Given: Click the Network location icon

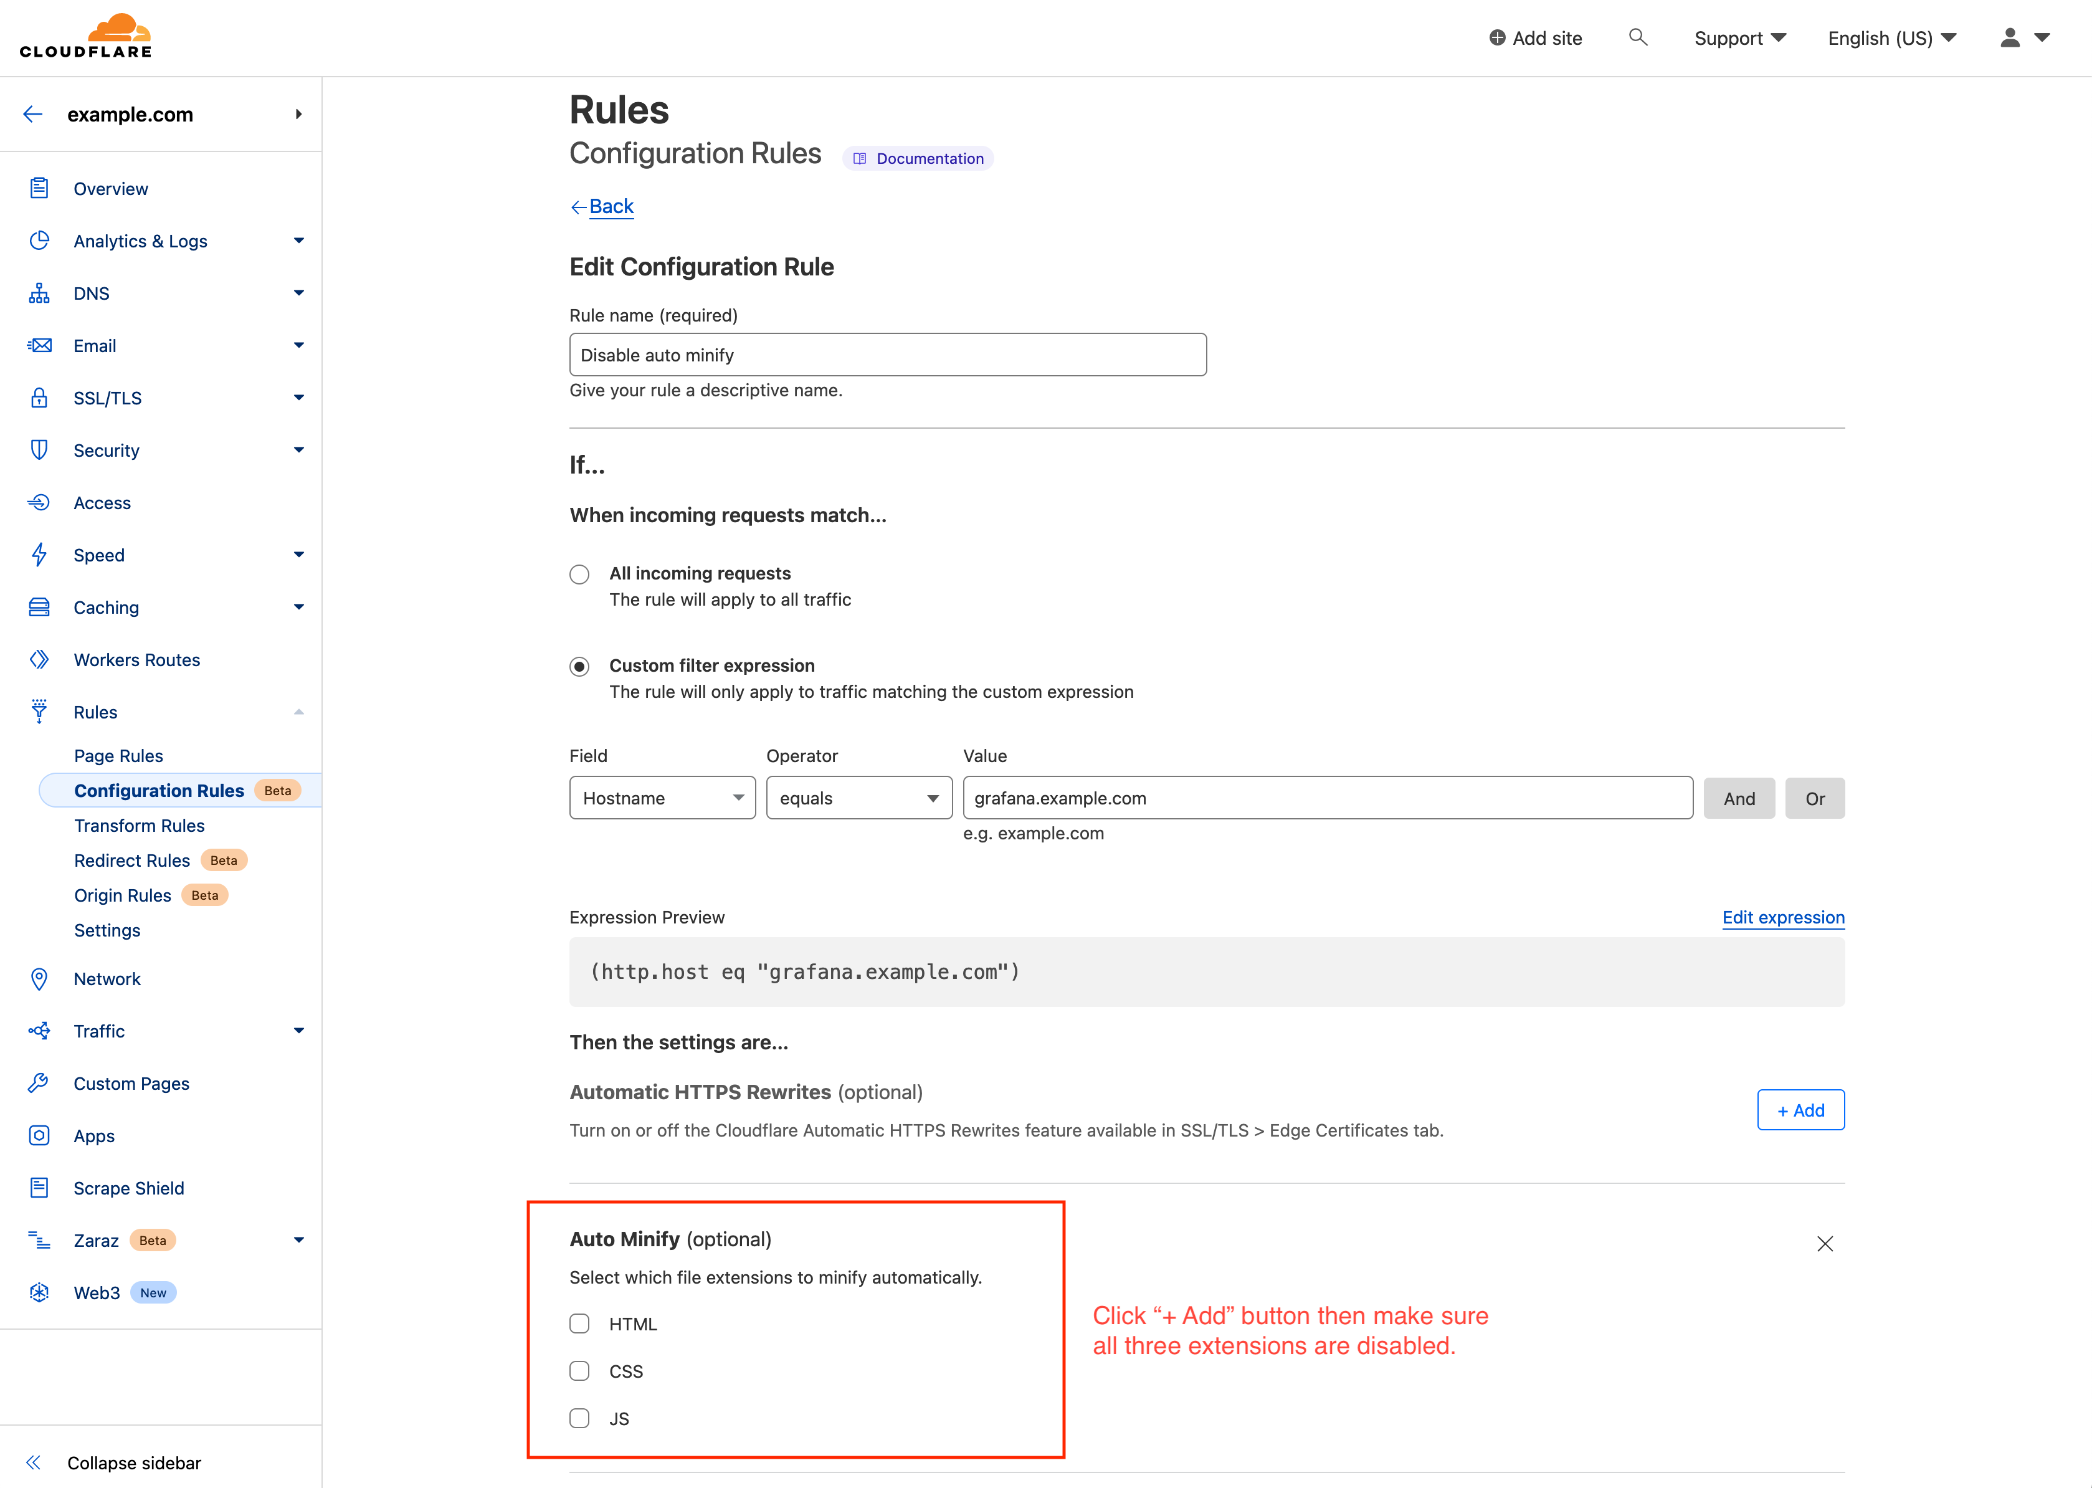Looking at the screenshot, I should coord(39,978).
